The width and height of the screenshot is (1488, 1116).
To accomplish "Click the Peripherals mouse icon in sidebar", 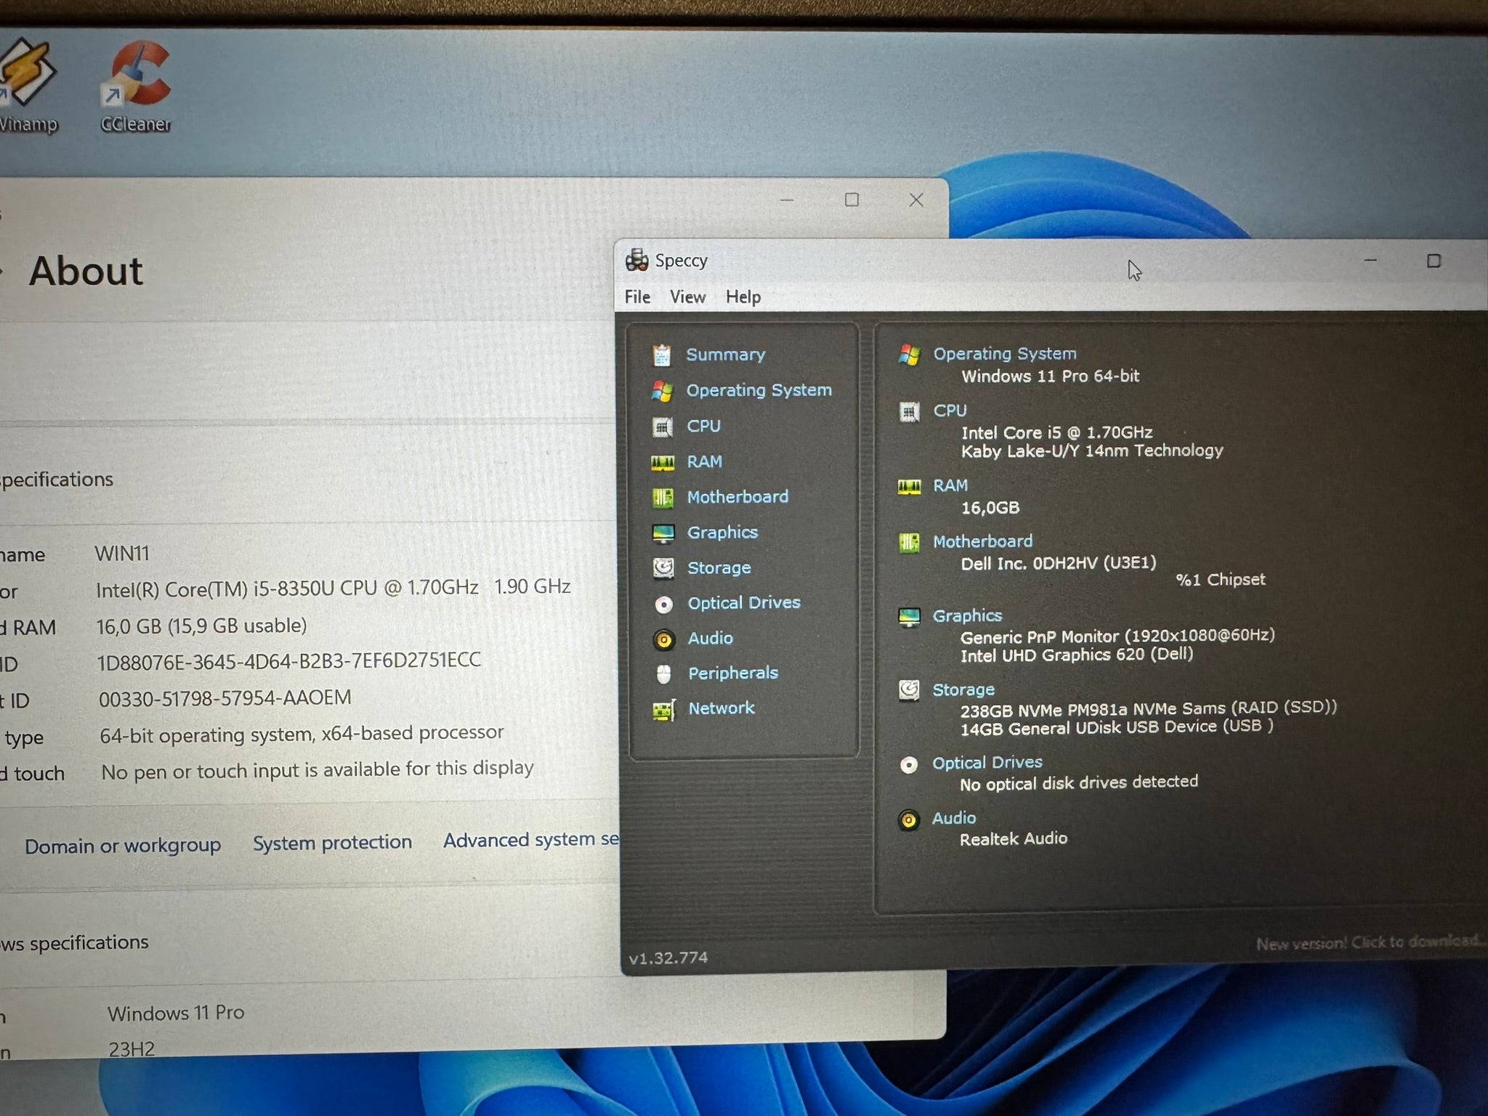I will pos(663,674).
